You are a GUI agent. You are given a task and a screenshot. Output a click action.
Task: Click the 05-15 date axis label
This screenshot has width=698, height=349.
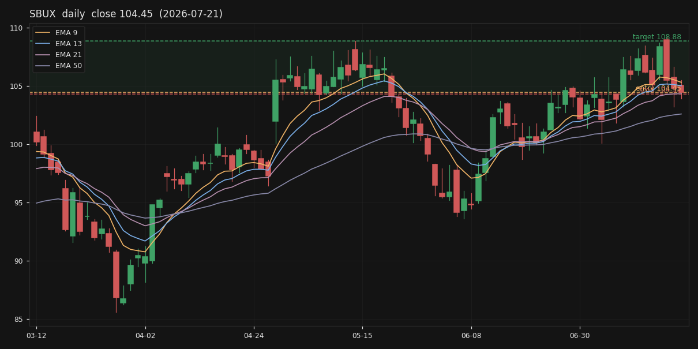(x=362, y=336)
